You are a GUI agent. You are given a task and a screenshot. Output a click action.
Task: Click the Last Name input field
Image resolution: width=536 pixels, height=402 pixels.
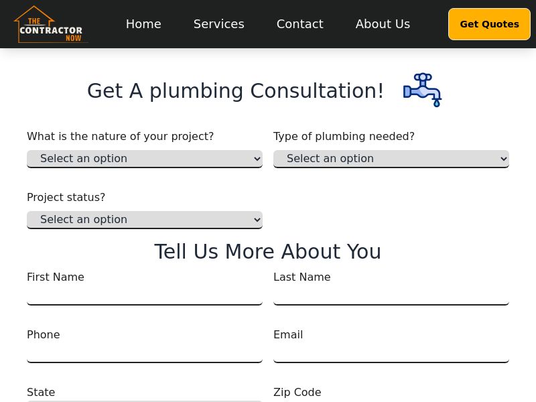coord(391,293)
